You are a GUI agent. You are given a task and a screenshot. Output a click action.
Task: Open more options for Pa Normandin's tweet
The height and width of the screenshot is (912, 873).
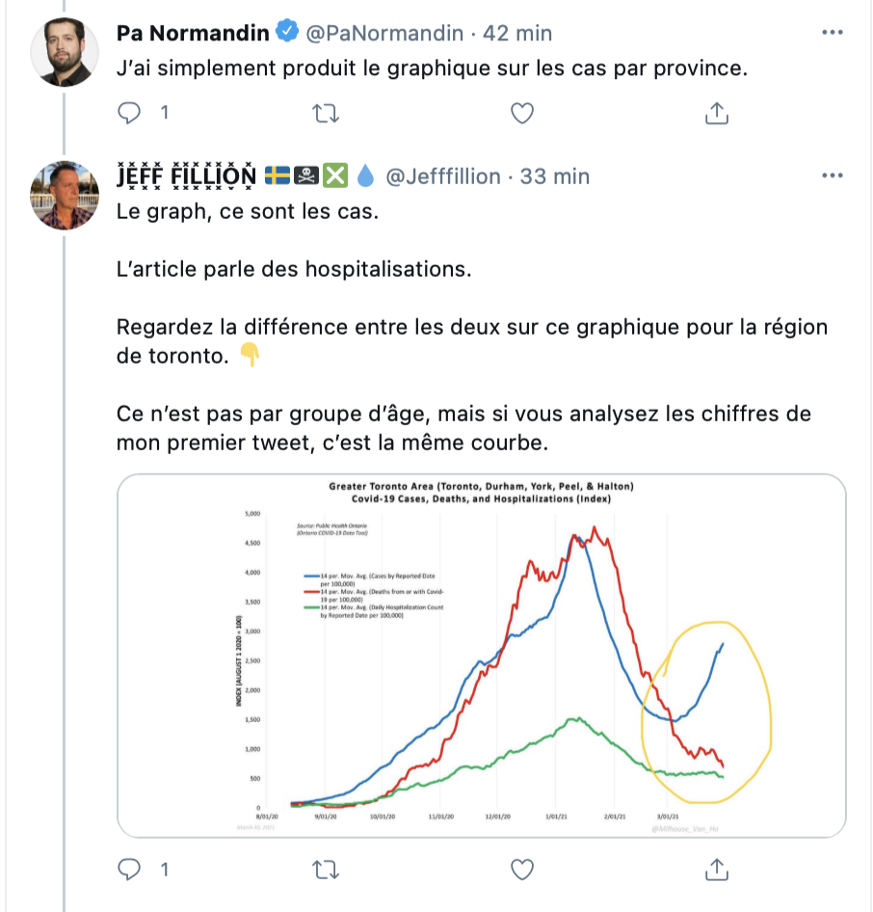tap(833, 33)
